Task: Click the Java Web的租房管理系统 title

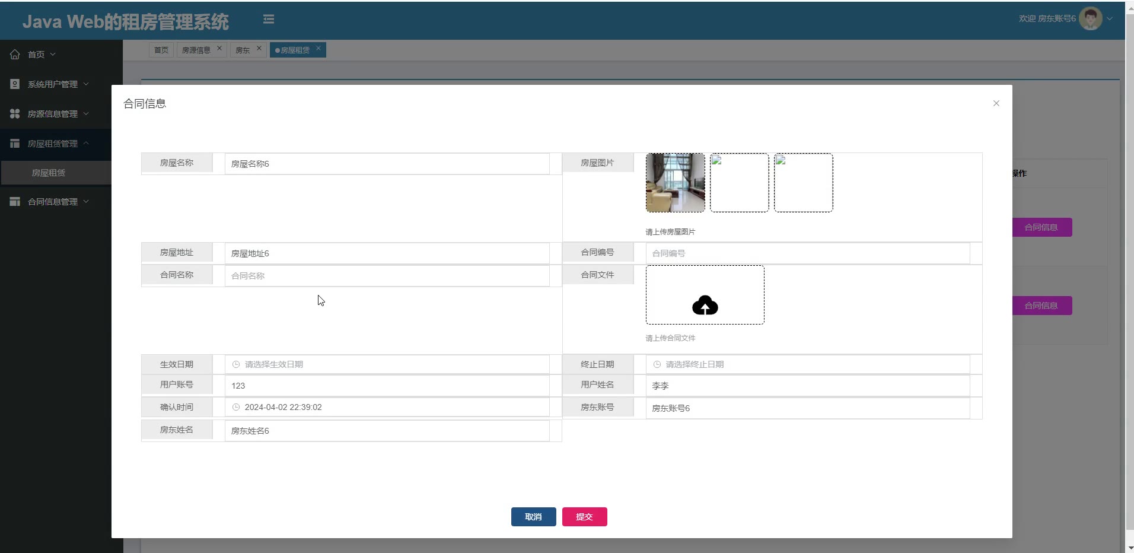Action: point(126,21)
